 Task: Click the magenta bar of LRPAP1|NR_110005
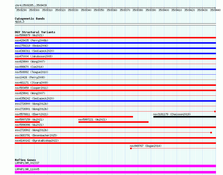point(115,172)
